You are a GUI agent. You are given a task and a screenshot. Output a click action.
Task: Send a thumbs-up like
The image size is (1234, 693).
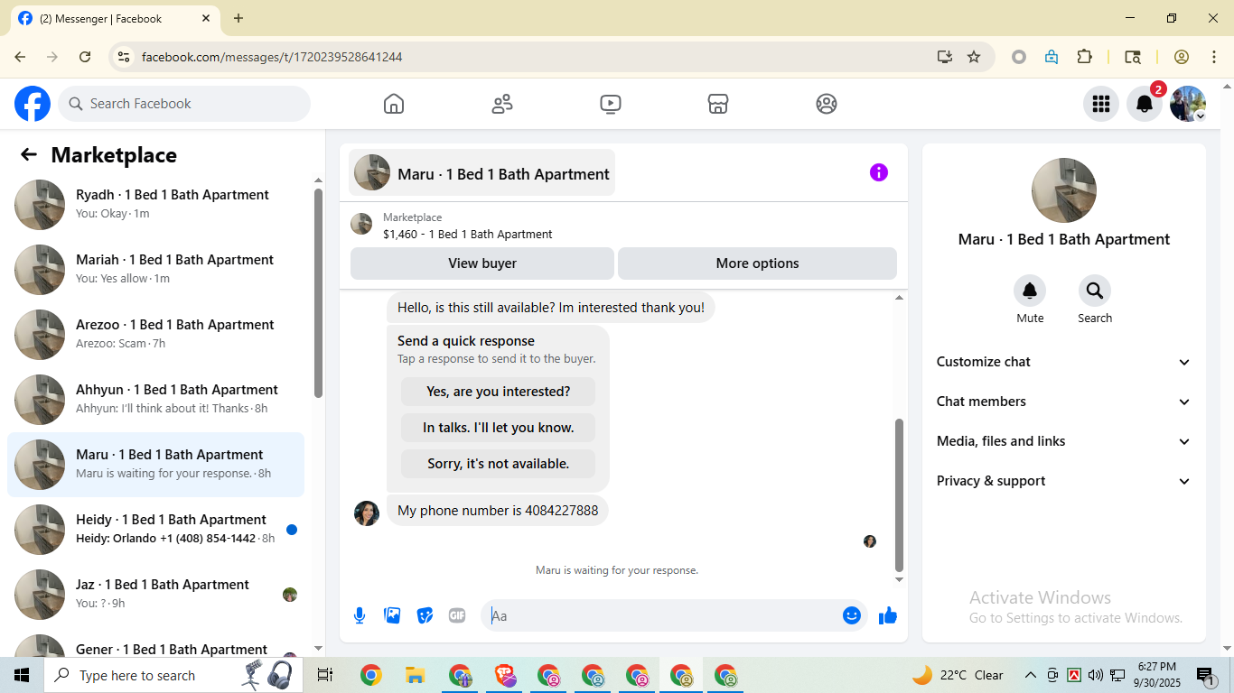pos(888,615)
